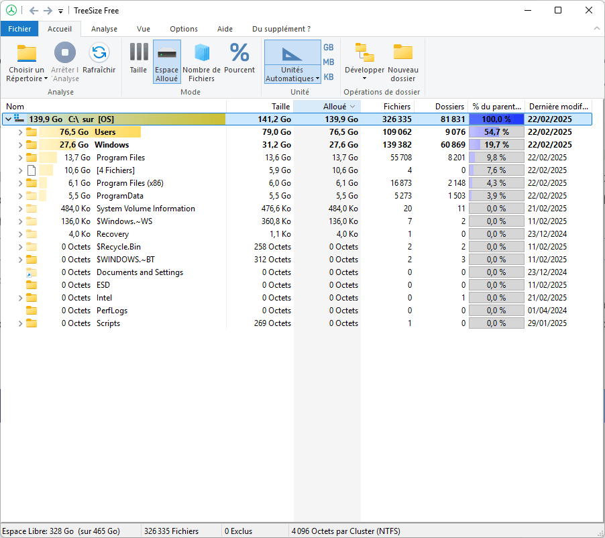Select the $Recycle.Bin row

(x=296, y=247)
